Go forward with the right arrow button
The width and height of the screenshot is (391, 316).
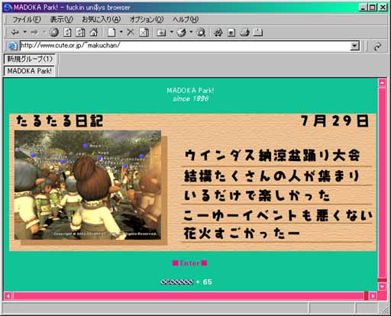pos(34,32)
